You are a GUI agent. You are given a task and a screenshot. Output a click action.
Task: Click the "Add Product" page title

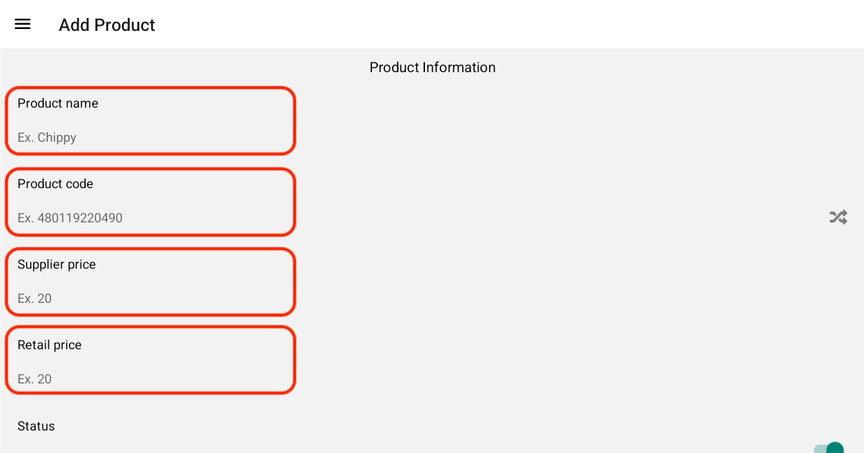pos(106,24)
